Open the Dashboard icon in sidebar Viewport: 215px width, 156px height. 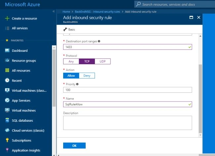[7, 50]
